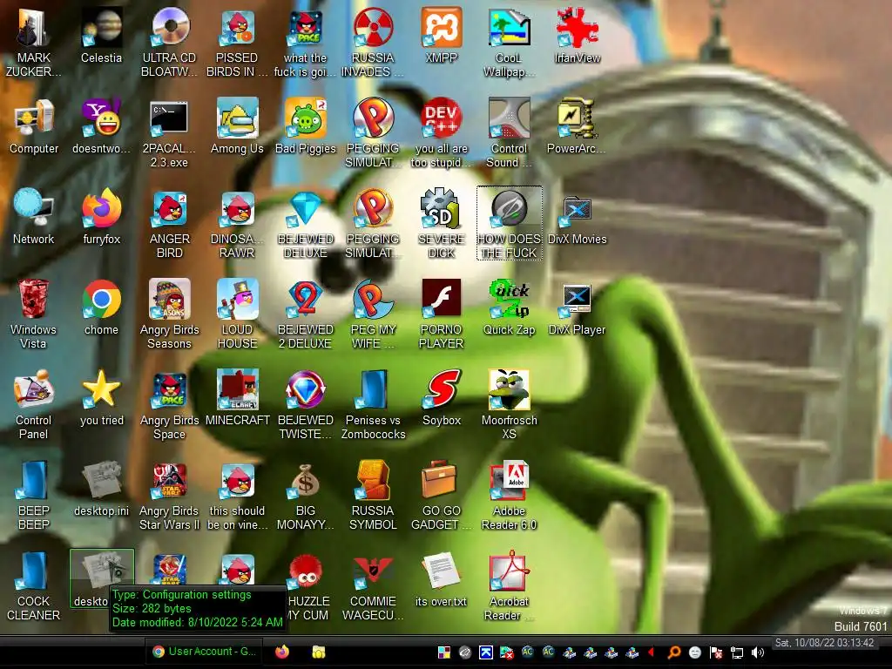
Task: Click the round face tray icon
Action: pos(694,652)
